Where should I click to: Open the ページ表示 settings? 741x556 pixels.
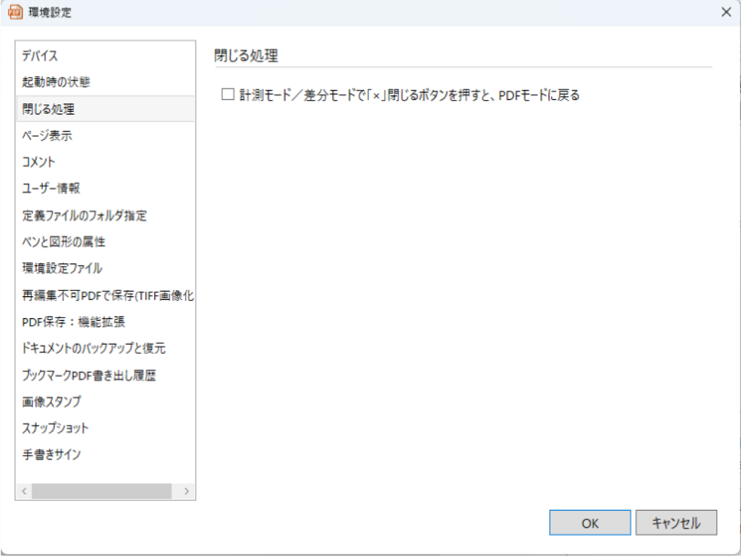coord(47,136)
